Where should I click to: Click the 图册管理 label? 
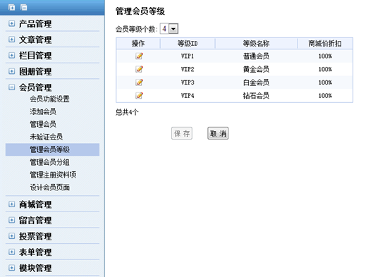[x=35, y=72]
